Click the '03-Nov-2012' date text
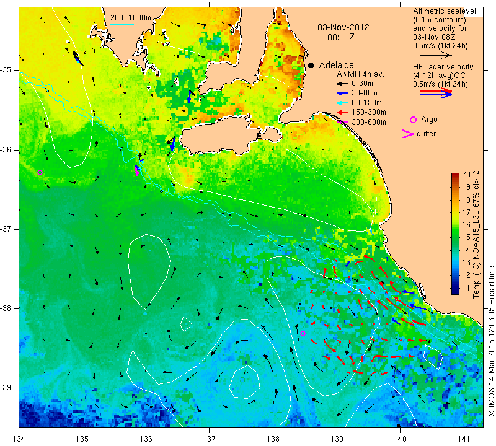The width and height of the screenshot is (496, 446). point(343,27)
